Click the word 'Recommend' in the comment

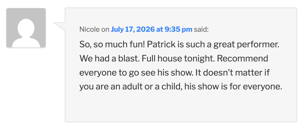tap(242, 59)
